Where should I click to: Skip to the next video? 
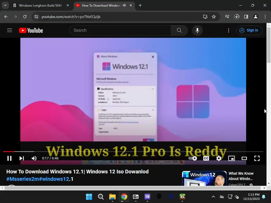click(x=22, y=158)
